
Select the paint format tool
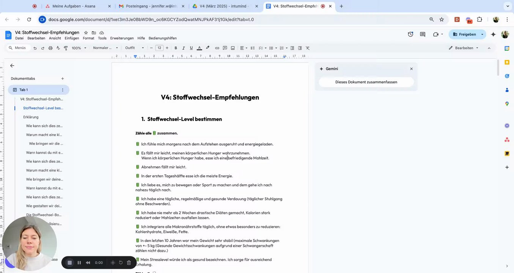pyautogui.click(x=66, y=48)
